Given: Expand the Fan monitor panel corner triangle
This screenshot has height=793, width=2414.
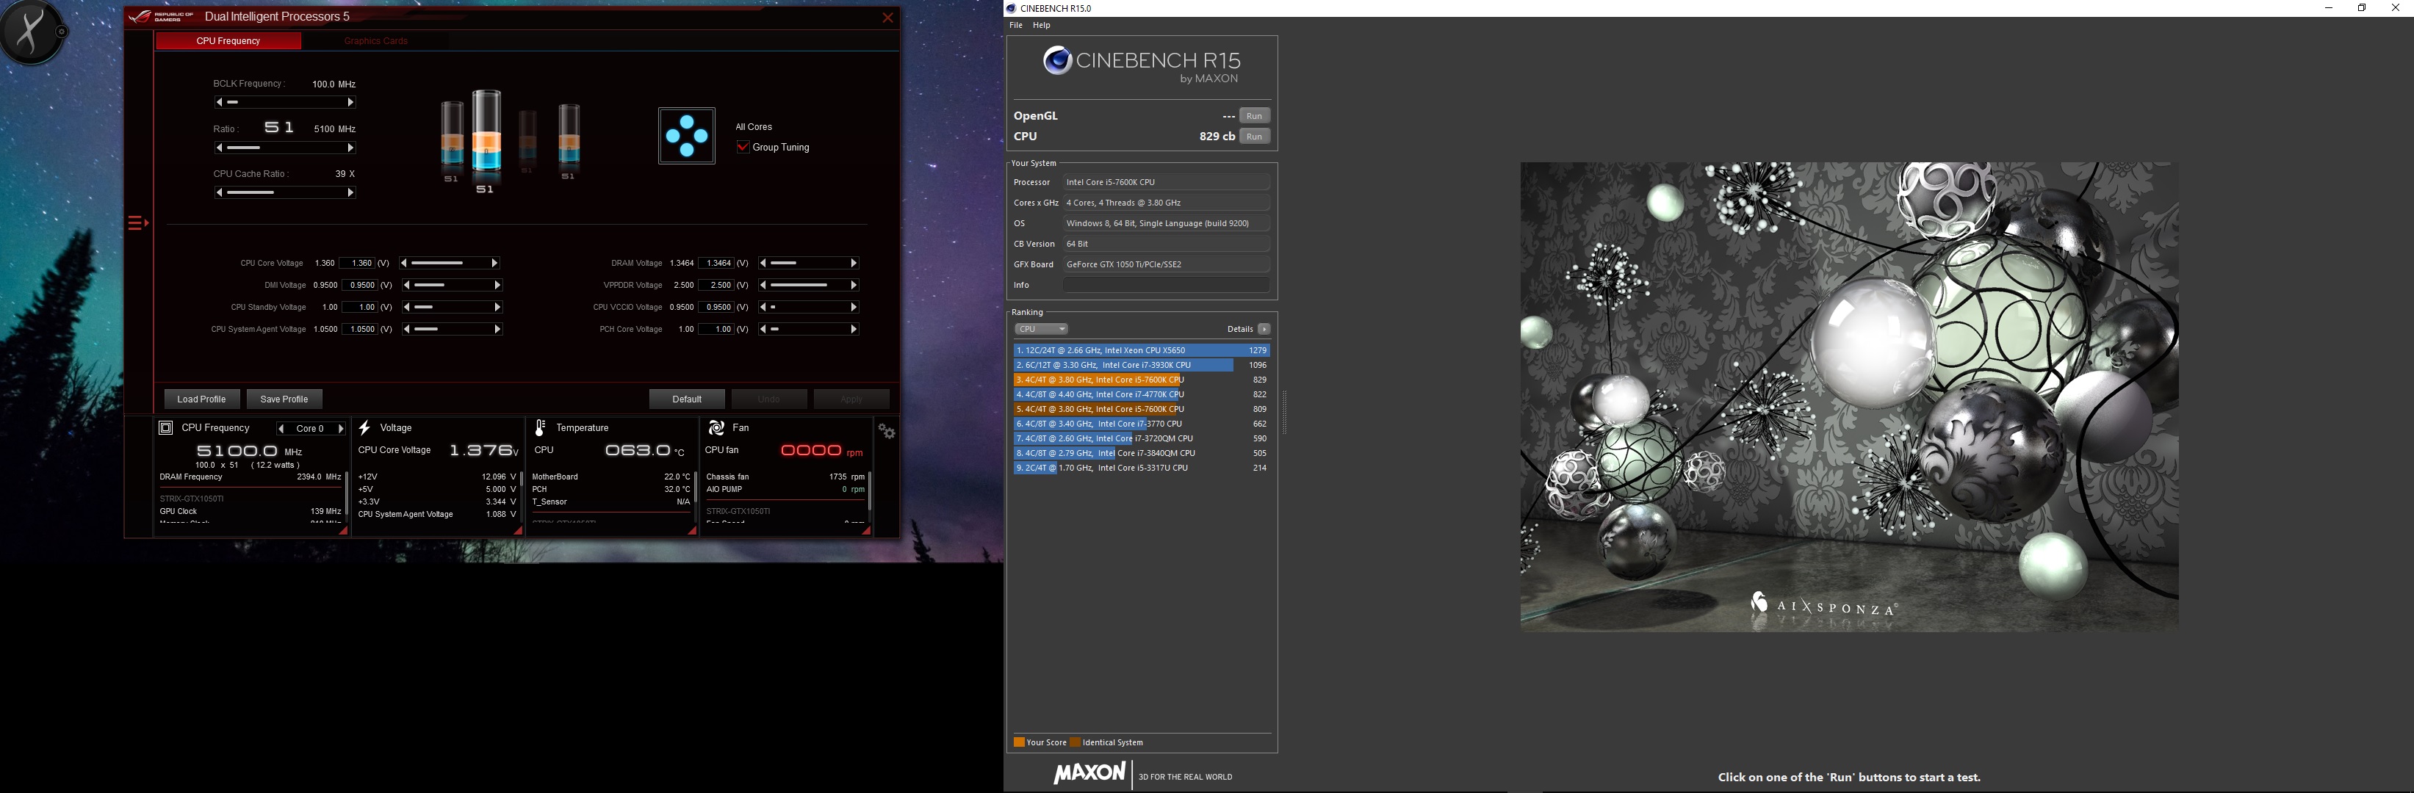Looking at the screenshot, I should click(866, 530).
